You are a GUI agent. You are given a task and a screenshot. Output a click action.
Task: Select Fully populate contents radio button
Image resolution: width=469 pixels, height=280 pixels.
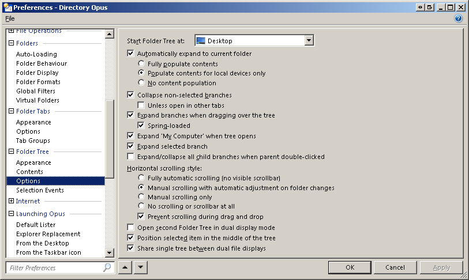pos(141,63)
